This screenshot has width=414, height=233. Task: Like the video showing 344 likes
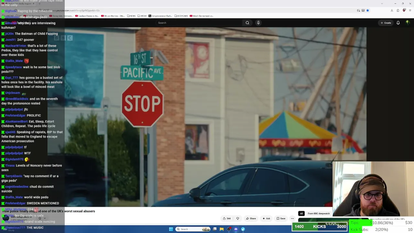pos(227,218)
